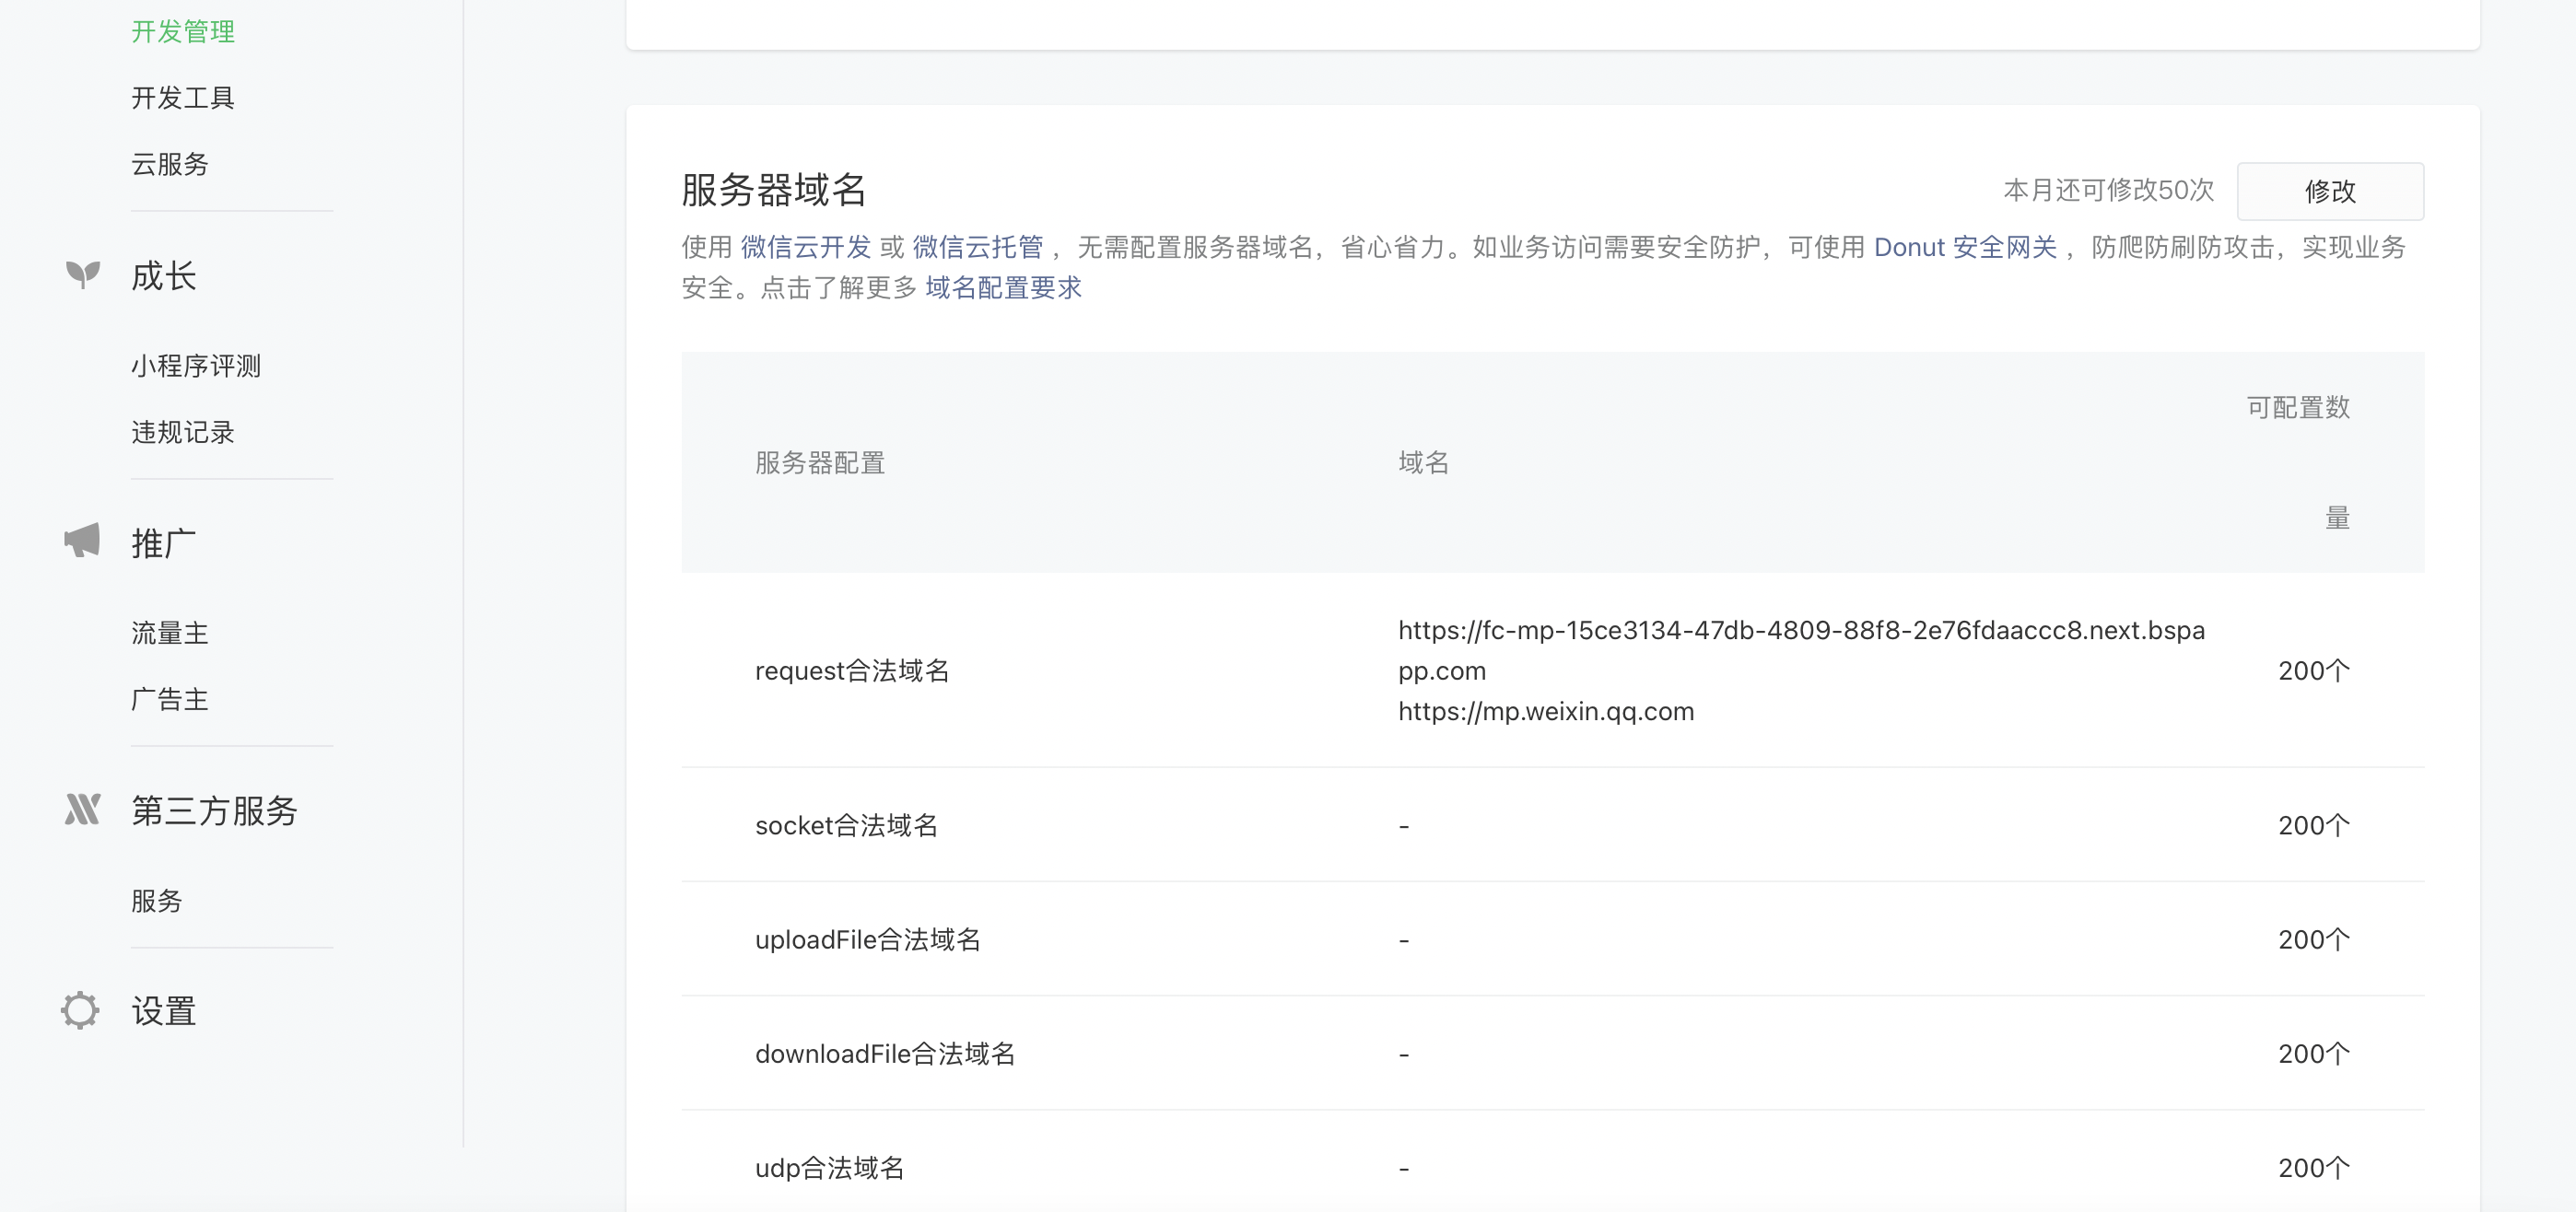Expand the 设置 section heading
Image resolution: width=2576 pixels, height=1212 pixels.
click(x=164, y=1011)
